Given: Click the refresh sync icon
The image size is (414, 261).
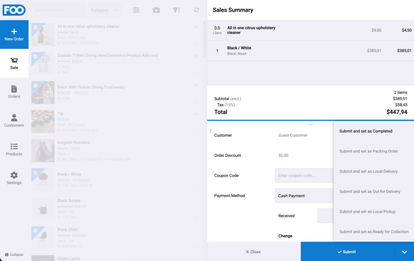Looking at the screenshot, I should coord(197,10).
